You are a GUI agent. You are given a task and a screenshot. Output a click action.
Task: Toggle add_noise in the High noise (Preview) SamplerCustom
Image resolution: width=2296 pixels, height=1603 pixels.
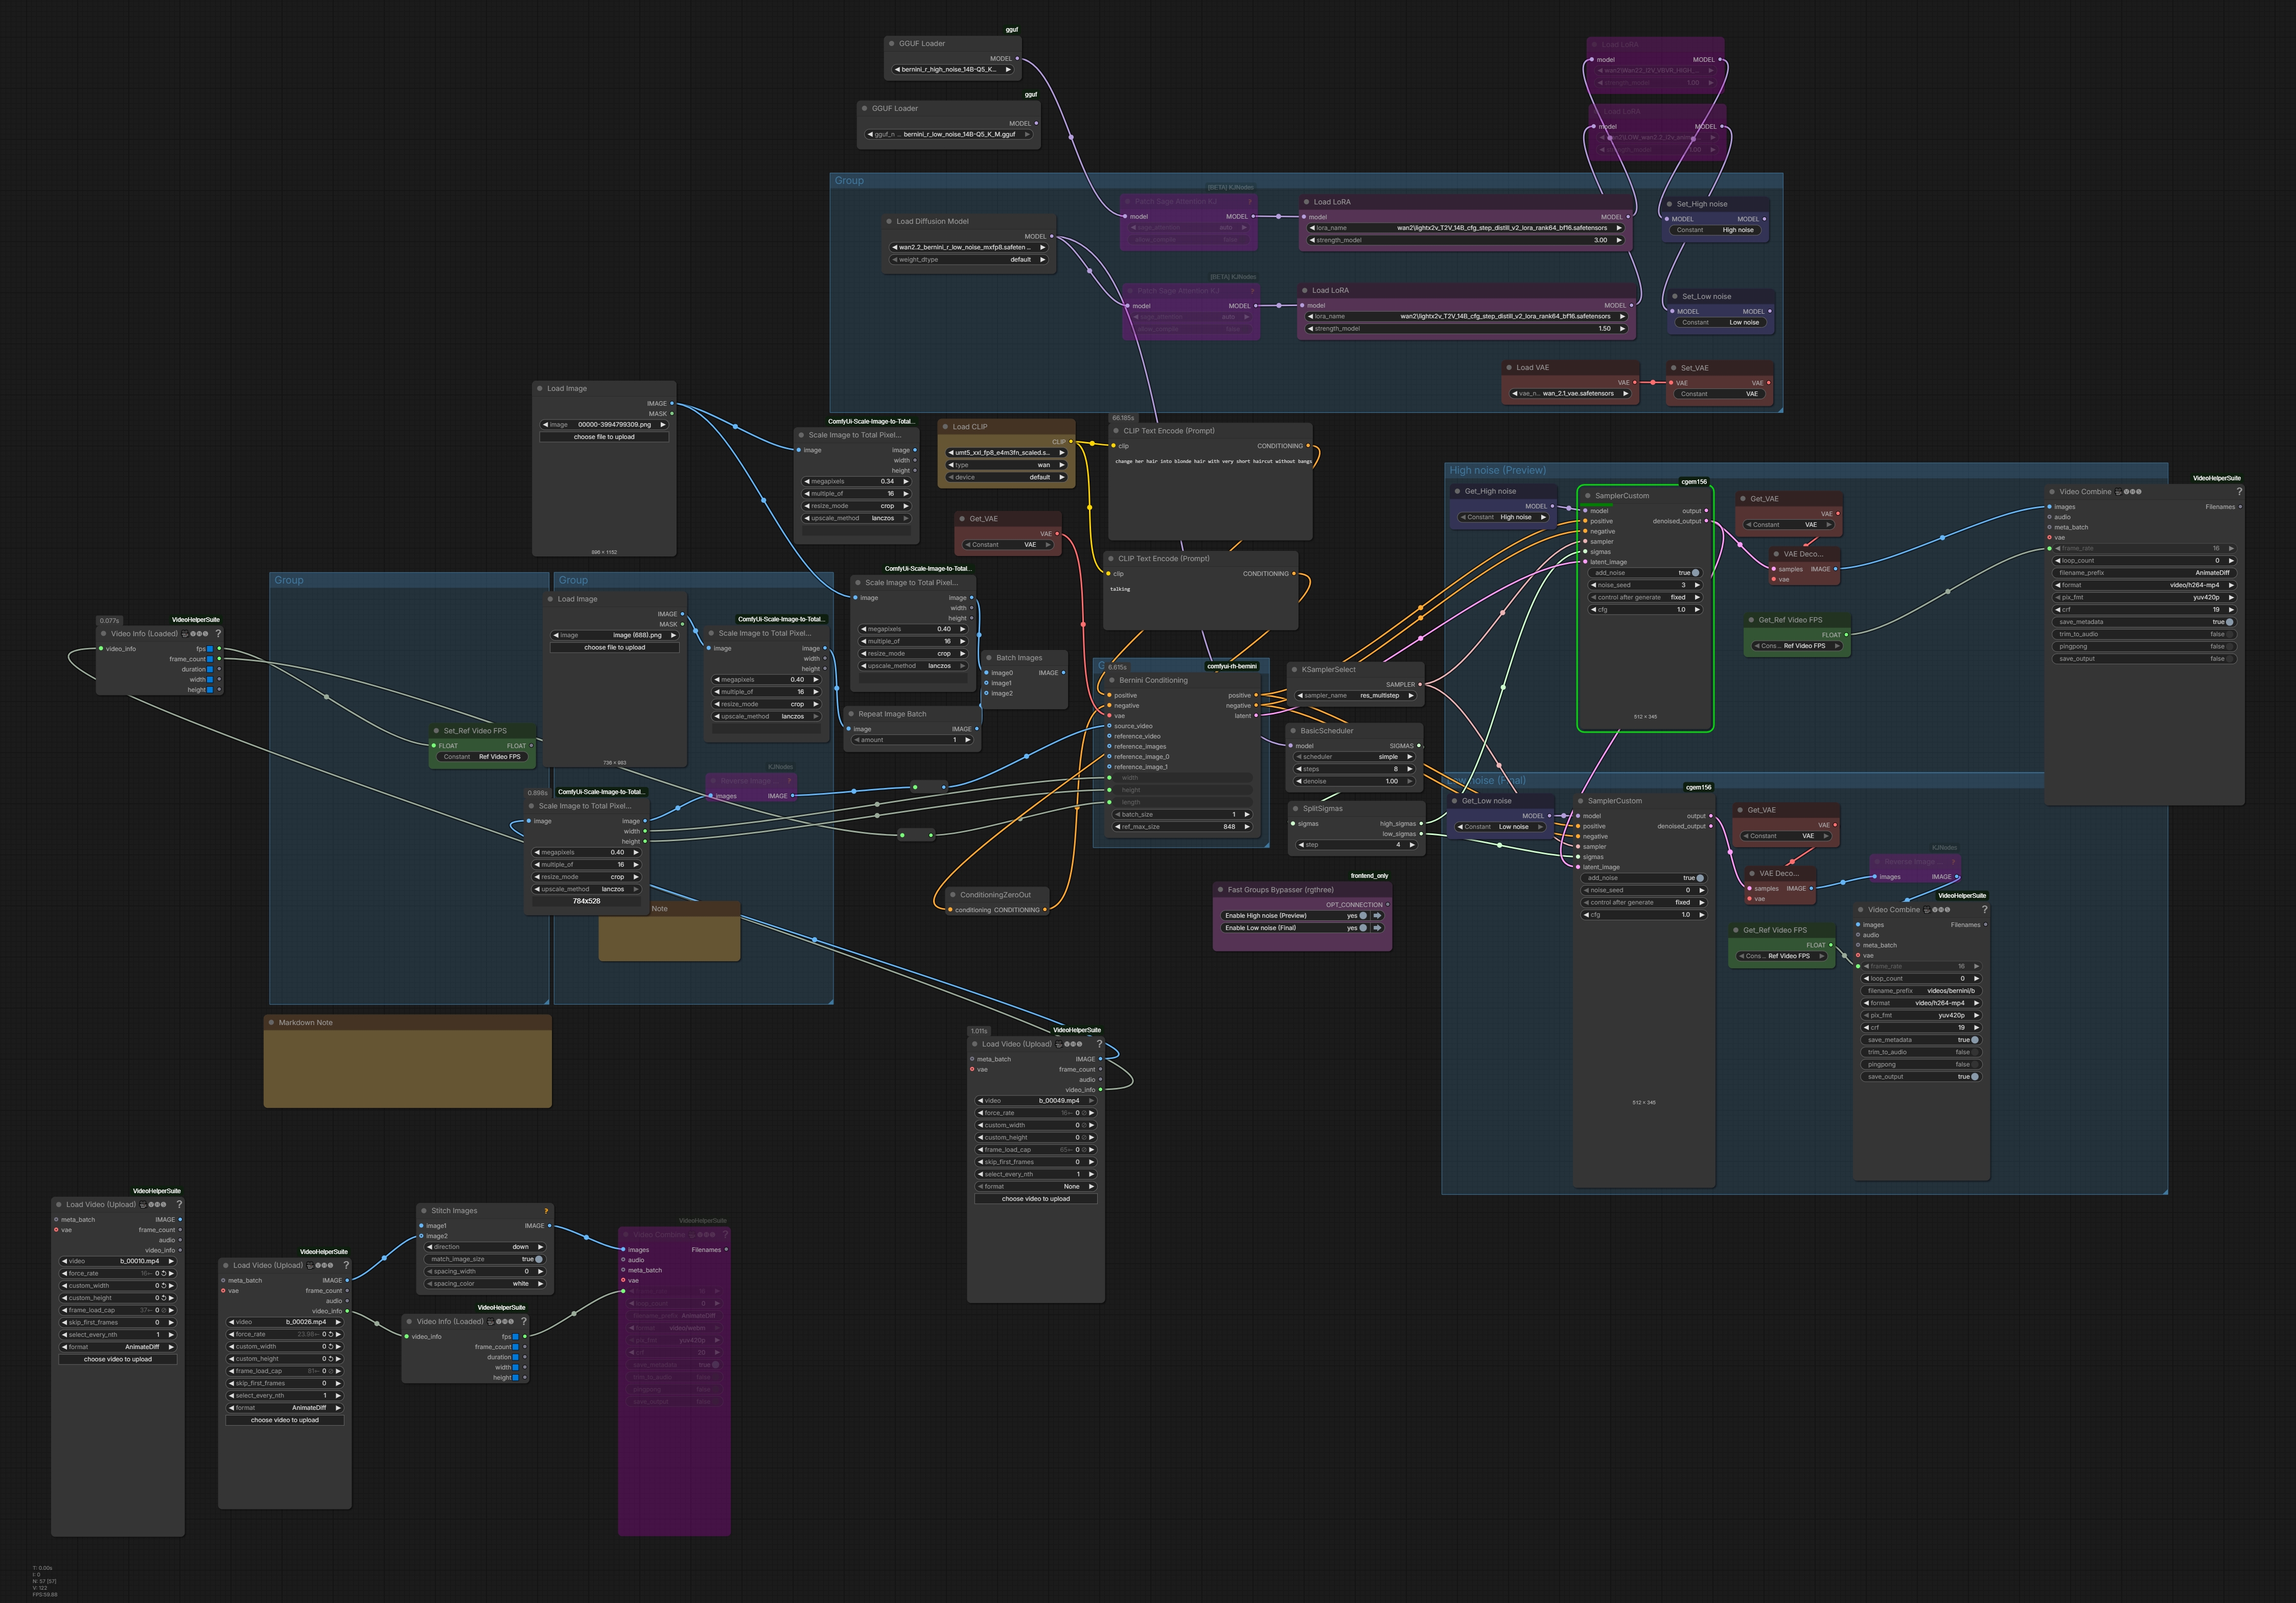point(1645,573)
